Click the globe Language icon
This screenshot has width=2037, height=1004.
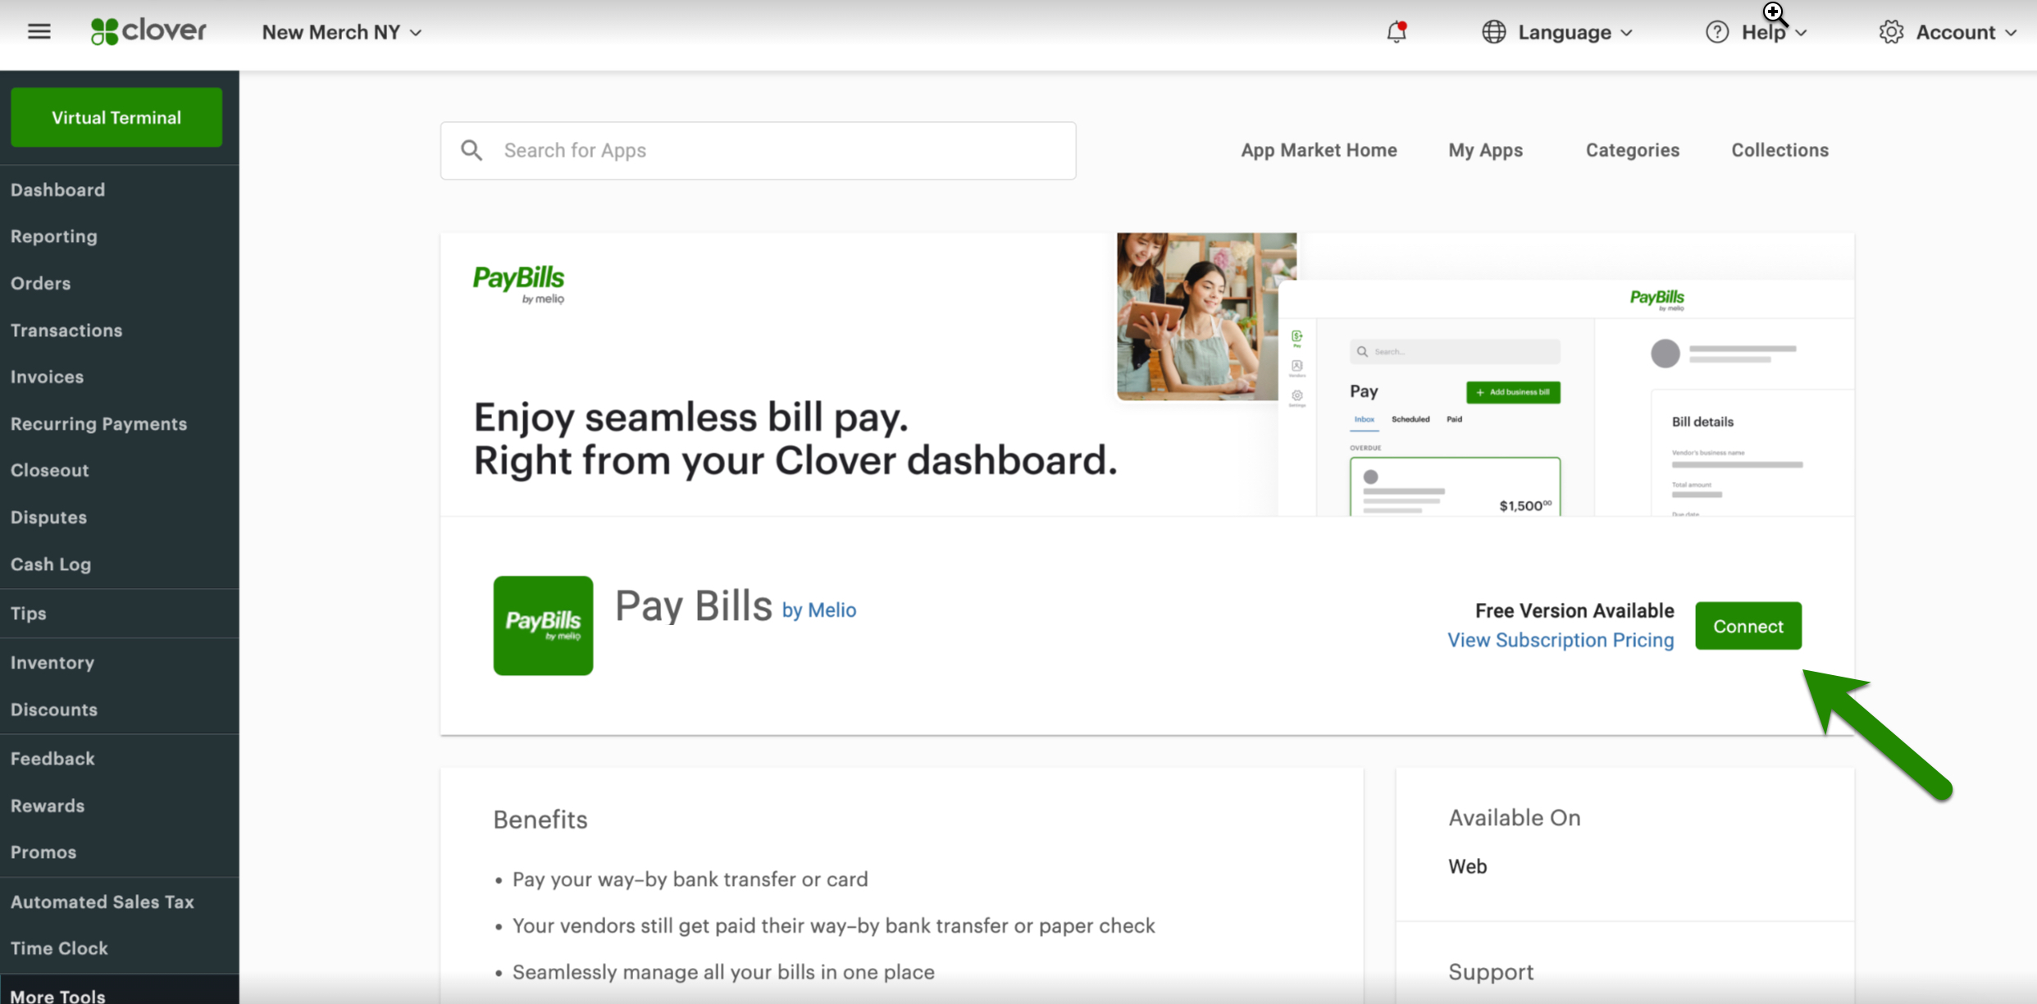click(x=1493, y=32)
